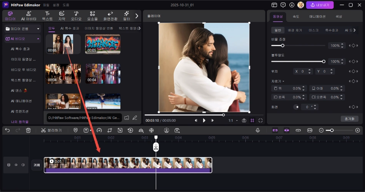The width and height of the screenshot is (365, 192).
Task: Mute the track with the speaker icon
Action: click(23, 165)
